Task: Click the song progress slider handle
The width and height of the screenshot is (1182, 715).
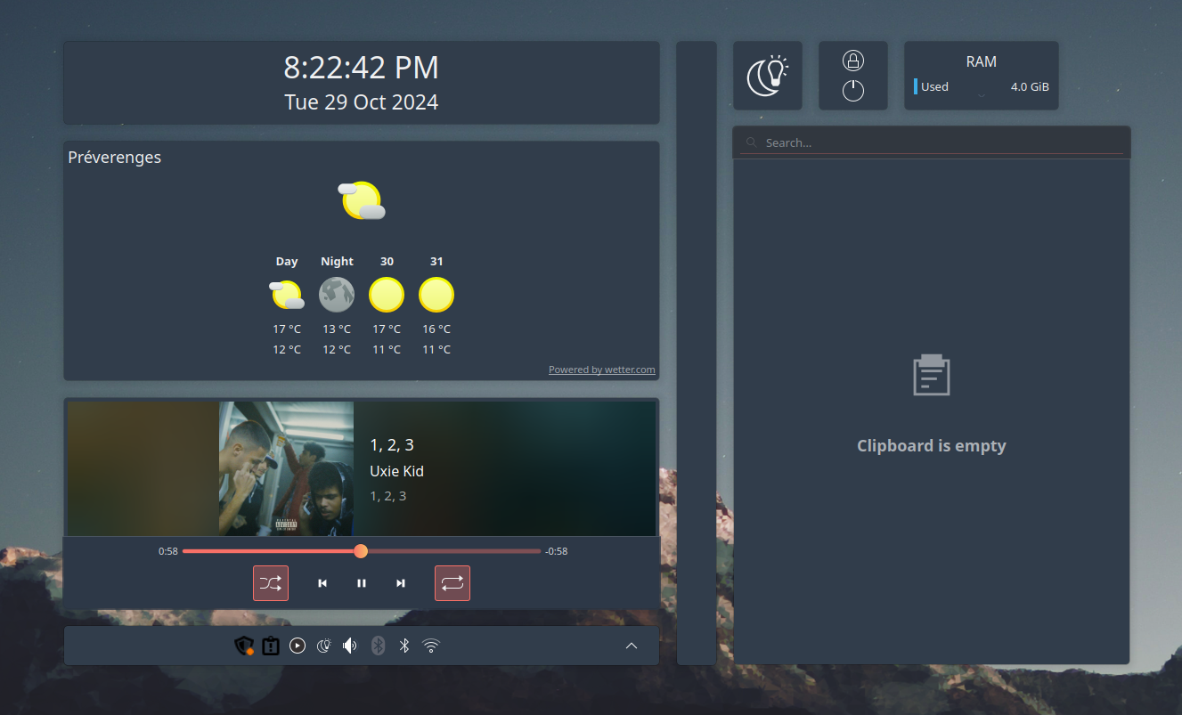Action: pos(361,551)
